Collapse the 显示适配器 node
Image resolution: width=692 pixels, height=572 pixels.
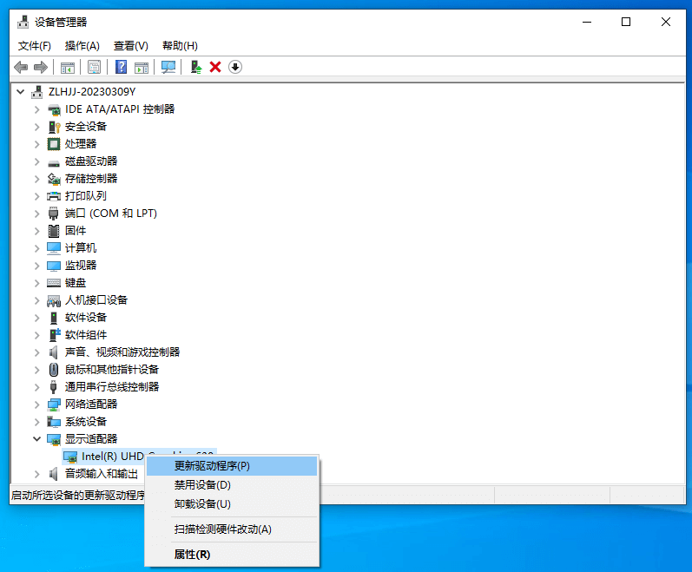[x=37, y=439]
